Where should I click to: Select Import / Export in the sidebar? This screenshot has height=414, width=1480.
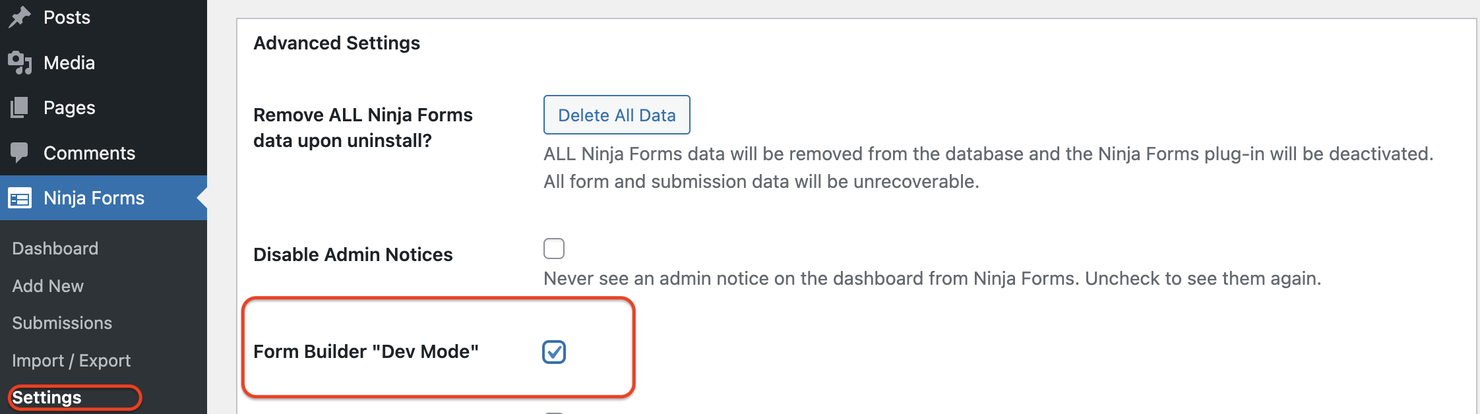(70, 361)
